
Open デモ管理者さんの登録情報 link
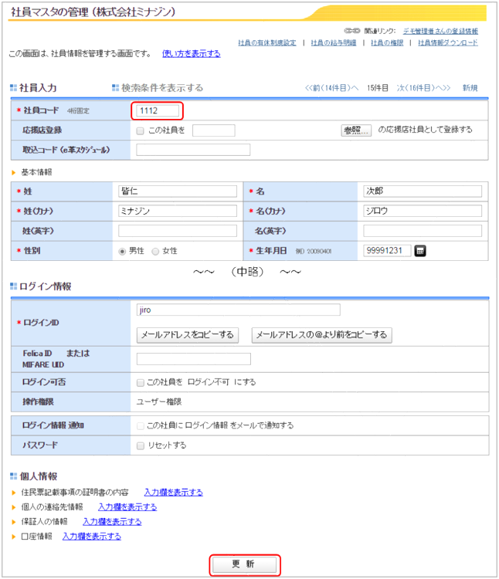point(440,31)
